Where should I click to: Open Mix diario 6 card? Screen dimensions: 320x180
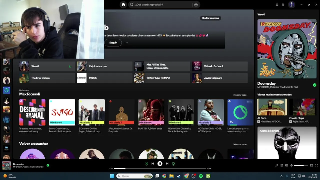pyautogui.click(x=211, y=116)
